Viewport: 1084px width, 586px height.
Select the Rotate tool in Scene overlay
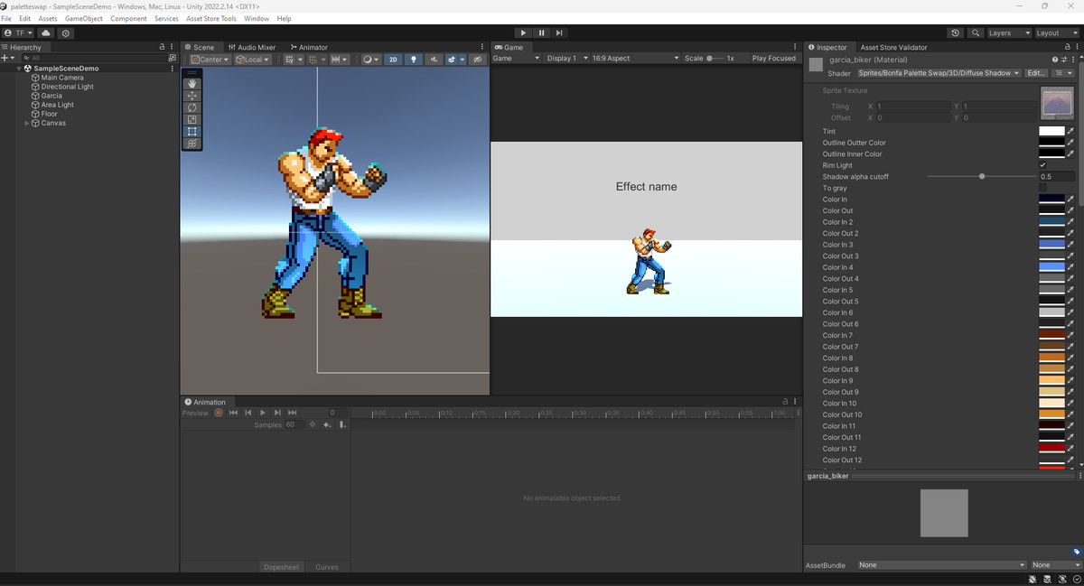coord(192,107)
